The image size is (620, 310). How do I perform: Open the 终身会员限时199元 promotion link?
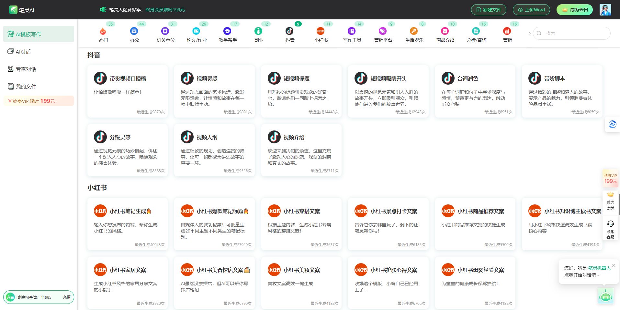click(165, 10)
